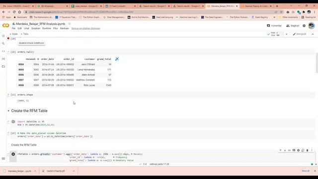Delete cell trash icon
The image size is (318, 179).
307,150
